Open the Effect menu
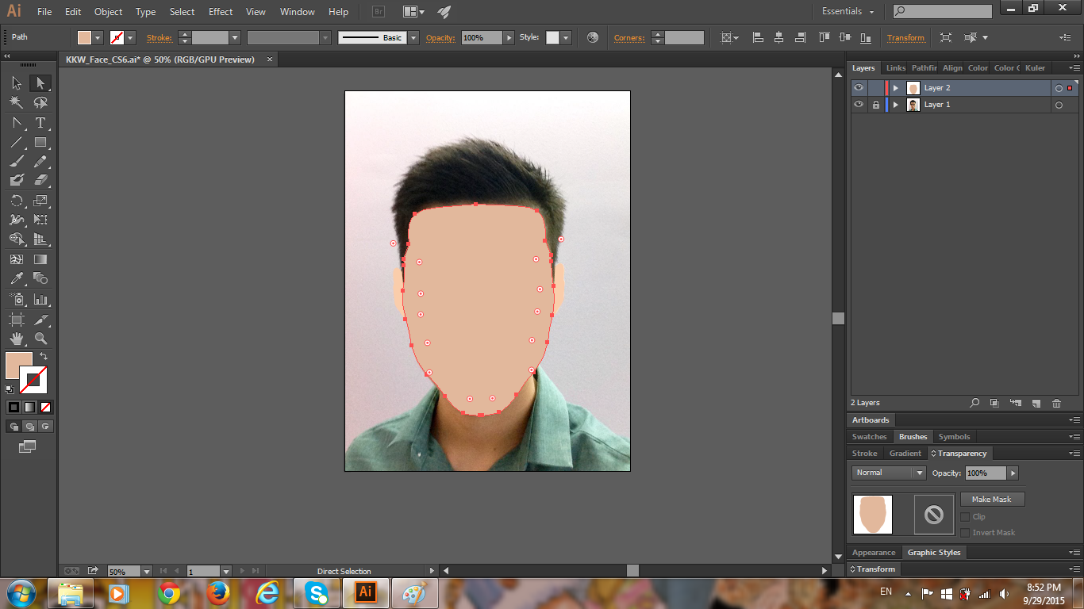 (x=221, y=12)
